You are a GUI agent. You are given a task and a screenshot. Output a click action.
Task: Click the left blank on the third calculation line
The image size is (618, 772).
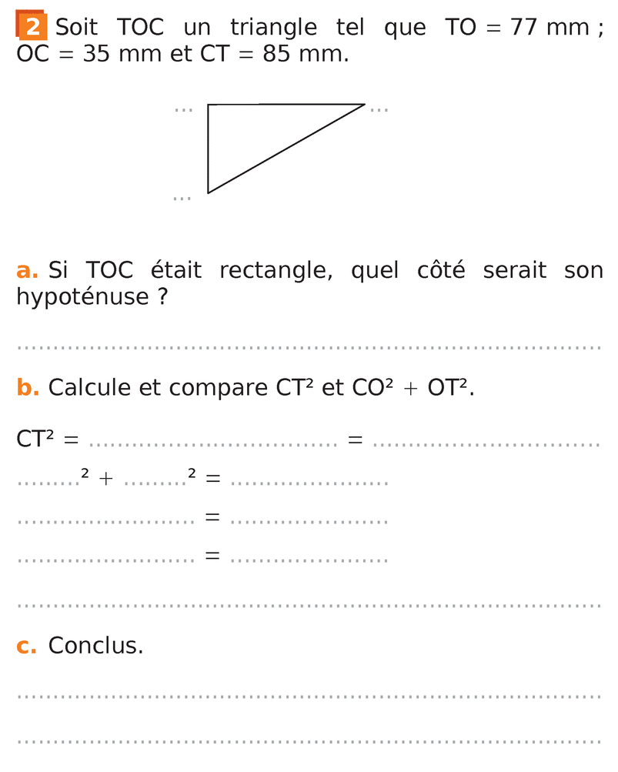(x=105, y=523)
